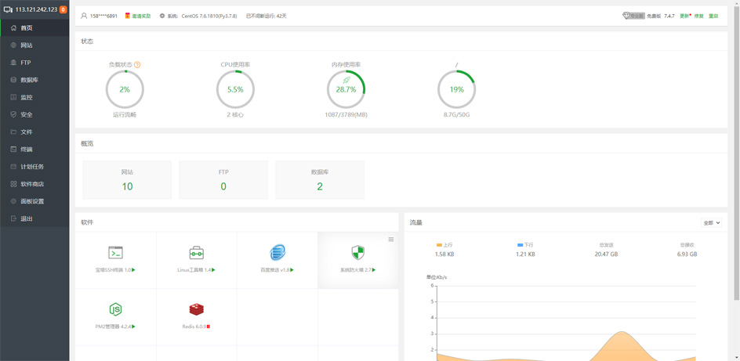
Task: Click the Redis 6.0.9 label
Action: click(194, 326)
